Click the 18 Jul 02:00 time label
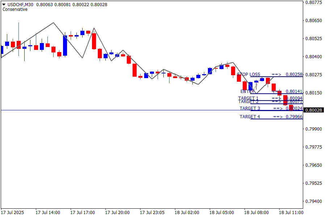Viewport: 326px width, 217px height. tap(187, 213)
